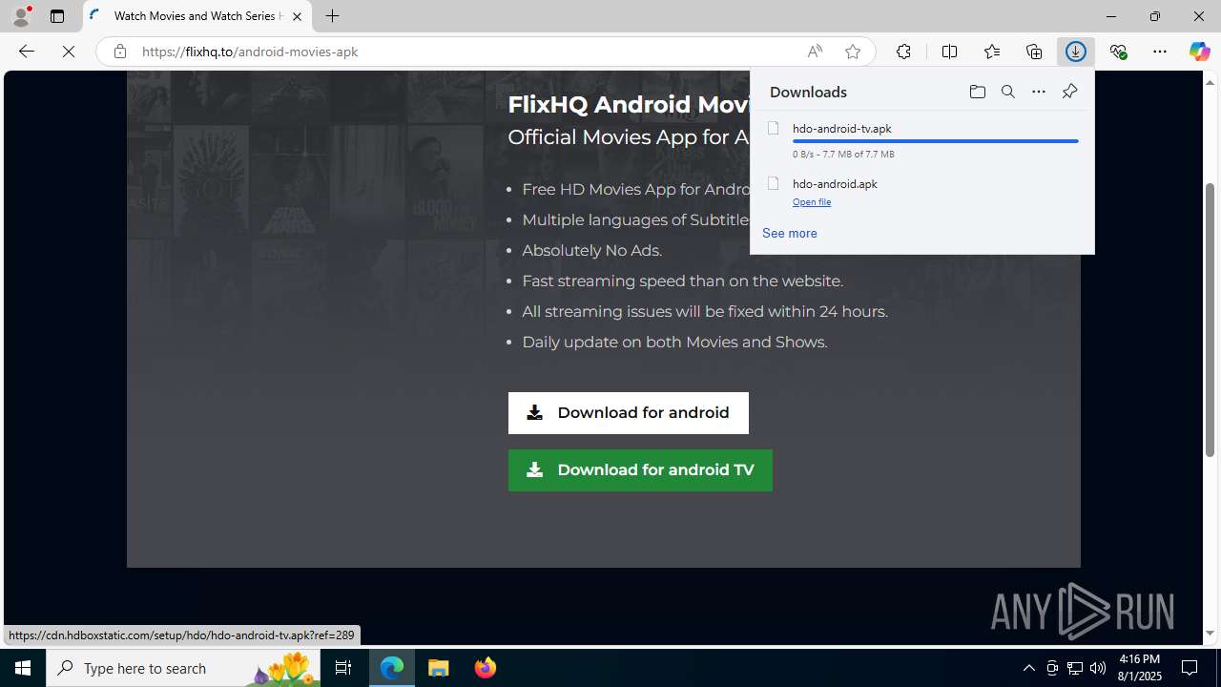Toggle Split screen view
The width and height of the screenshot is (1221, 687).
(x=949, y=52)
